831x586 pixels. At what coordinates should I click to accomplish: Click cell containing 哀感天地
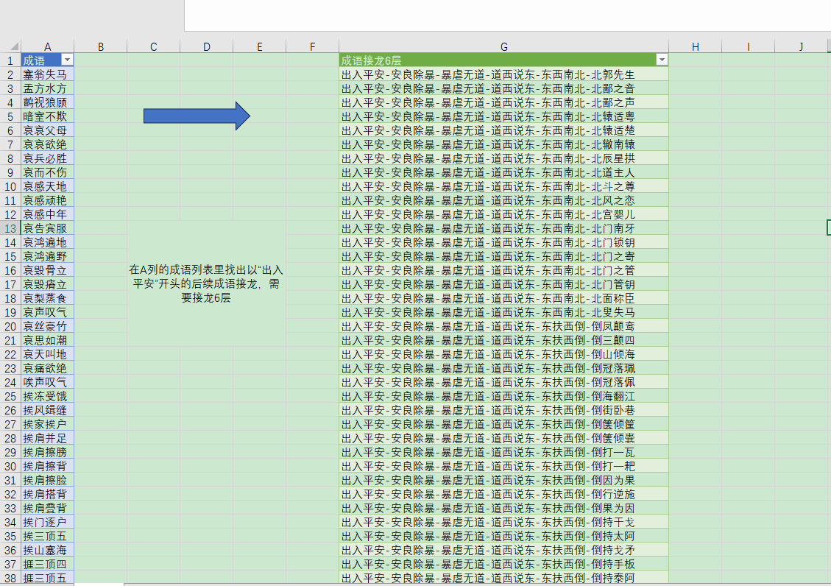[x=47, y=186]
